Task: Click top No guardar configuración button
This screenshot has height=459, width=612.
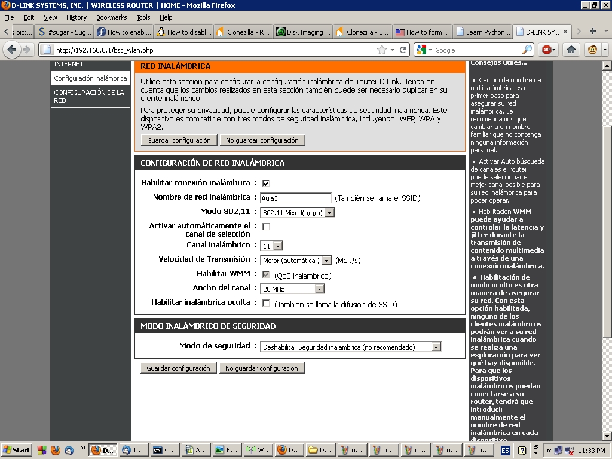Action: (262, 140)
